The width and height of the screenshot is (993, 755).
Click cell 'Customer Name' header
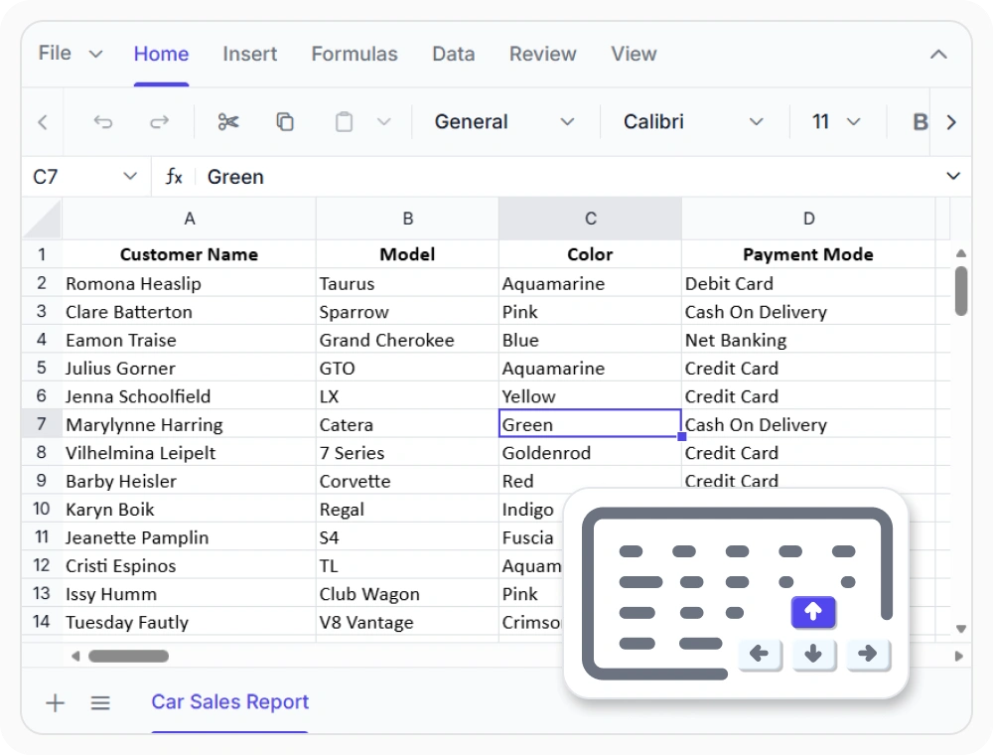point(189,254)
